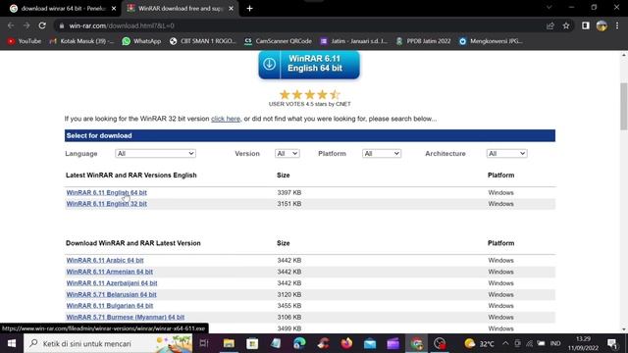Open the Windows Start menu
This screenshot has height=353, width=628.
click(11, 343)
